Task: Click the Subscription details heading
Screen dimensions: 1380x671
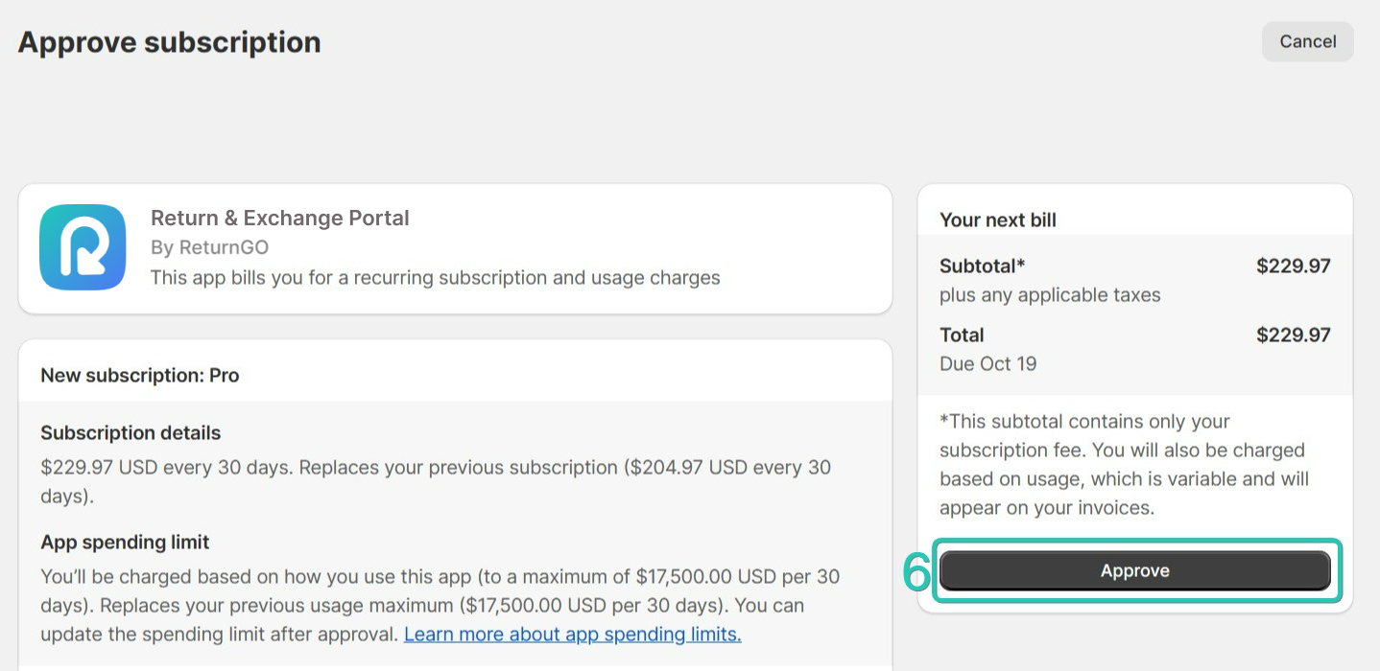Action: click(131, 432)
